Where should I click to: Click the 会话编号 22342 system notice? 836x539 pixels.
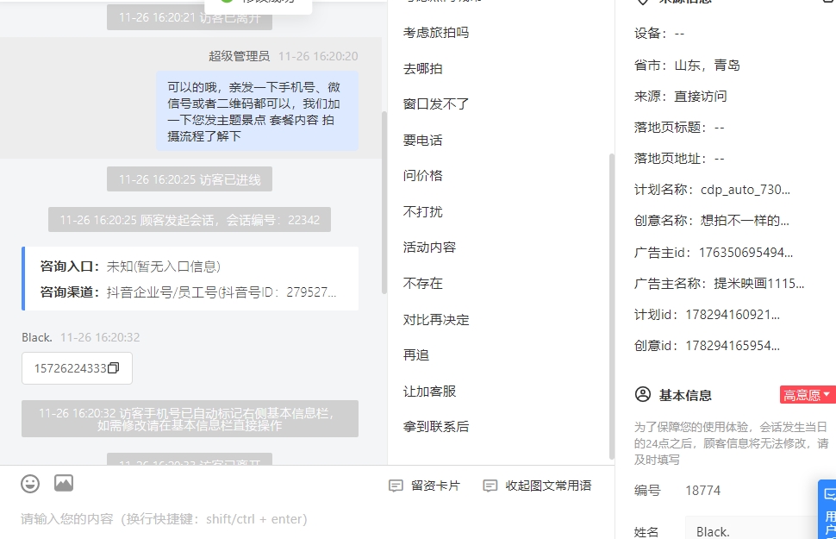pos(190,220)
